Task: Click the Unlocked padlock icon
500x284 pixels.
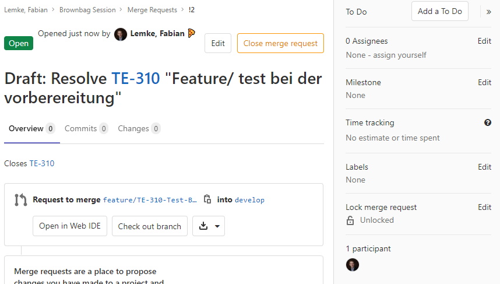Action: (350, 220)
